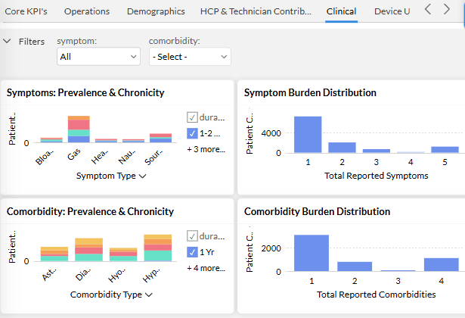The image size is (465, 318).
Task: Select the Ast.. comorbidity bar
Action: point(54,254)
